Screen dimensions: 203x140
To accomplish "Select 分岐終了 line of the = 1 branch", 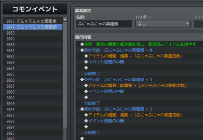I will 140,103.
